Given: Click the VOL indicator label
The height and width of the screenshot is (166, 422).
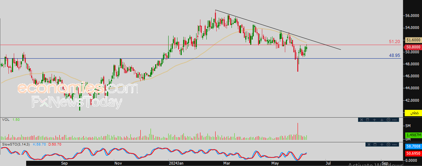Looking at the screenshot, I should tap(5, 120).
